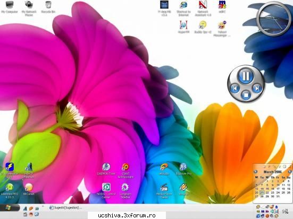Click the analog clock widget

(x=273, y=19)
